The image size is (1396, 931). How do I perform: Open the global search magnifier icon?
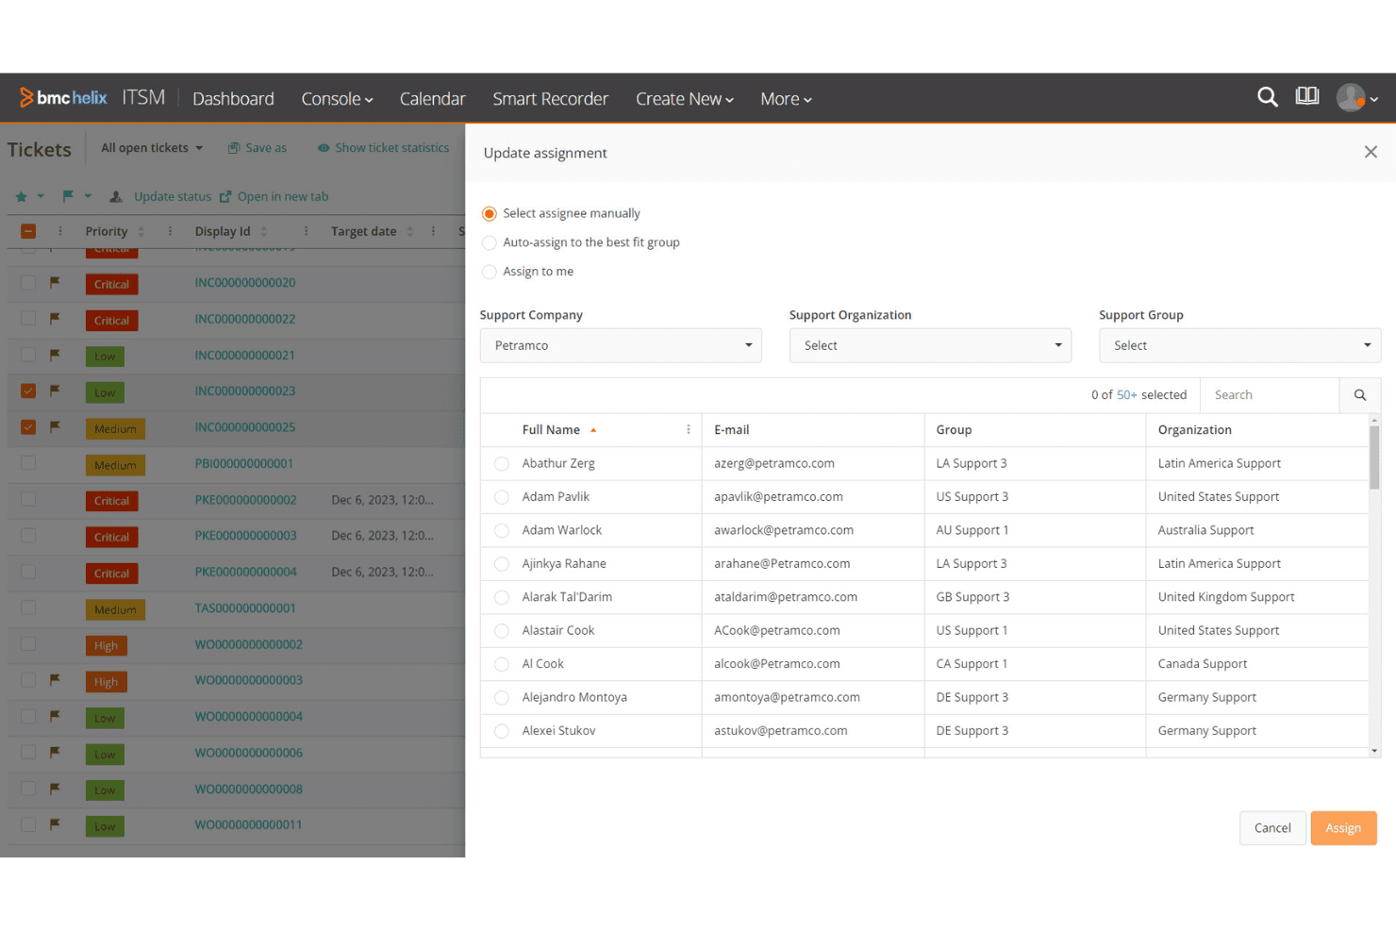tap(1268, 97)
